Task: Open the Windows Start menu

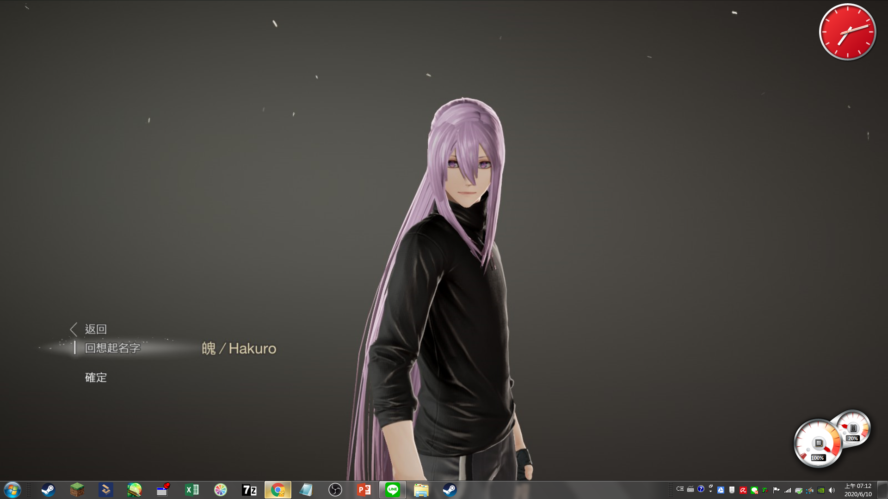Action: point(12,490)
